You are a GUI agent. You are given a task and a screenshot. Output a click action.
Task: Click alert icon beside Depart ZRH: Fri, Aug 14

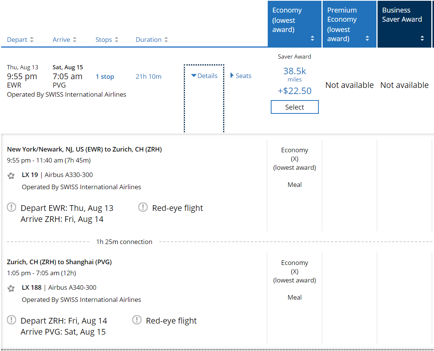(11, 320)
